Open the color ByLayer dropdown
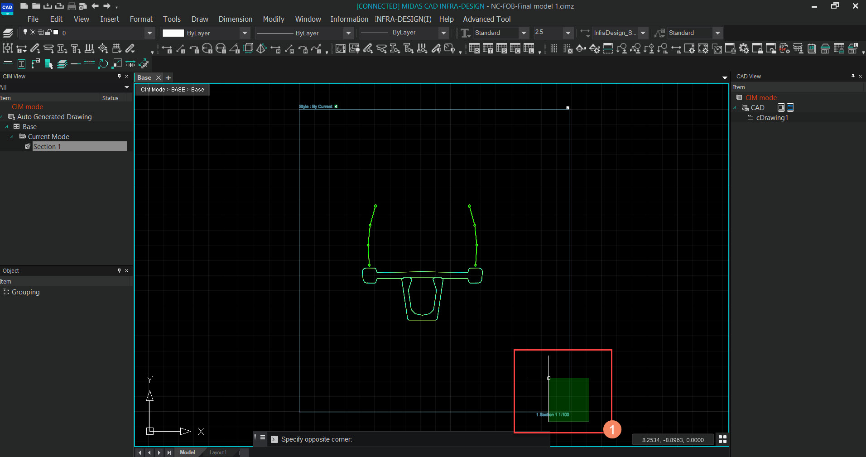866x457 pixels. pos(245,33)
